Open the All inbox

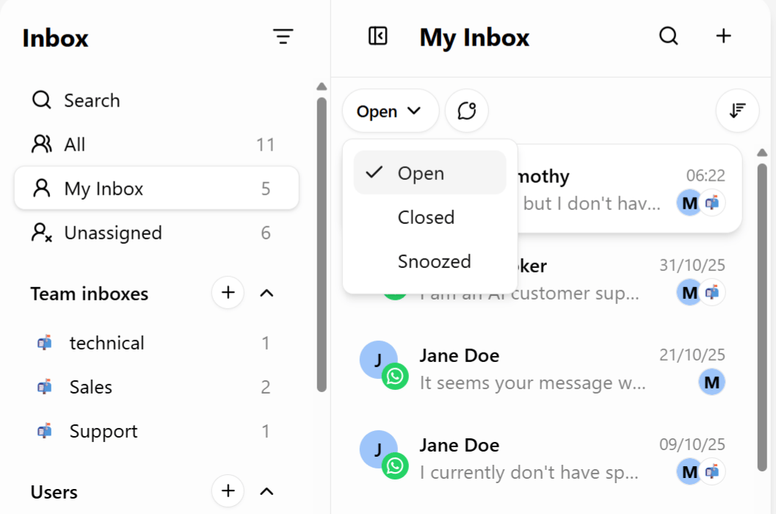[156, 144]
